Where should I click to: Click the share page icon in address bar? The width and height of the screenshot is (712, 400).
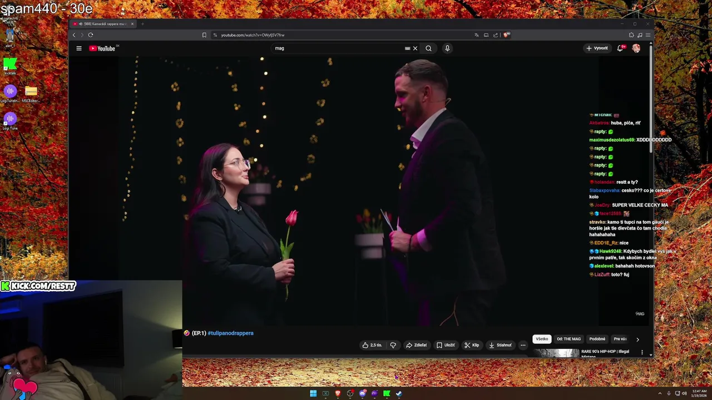[496, 35]
